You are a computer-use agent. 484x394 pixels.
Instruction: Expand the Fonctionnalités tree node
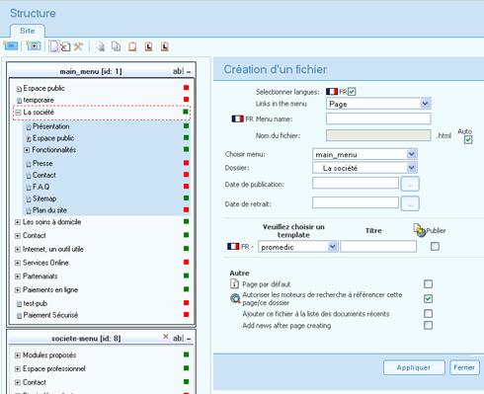click(27, 150)
